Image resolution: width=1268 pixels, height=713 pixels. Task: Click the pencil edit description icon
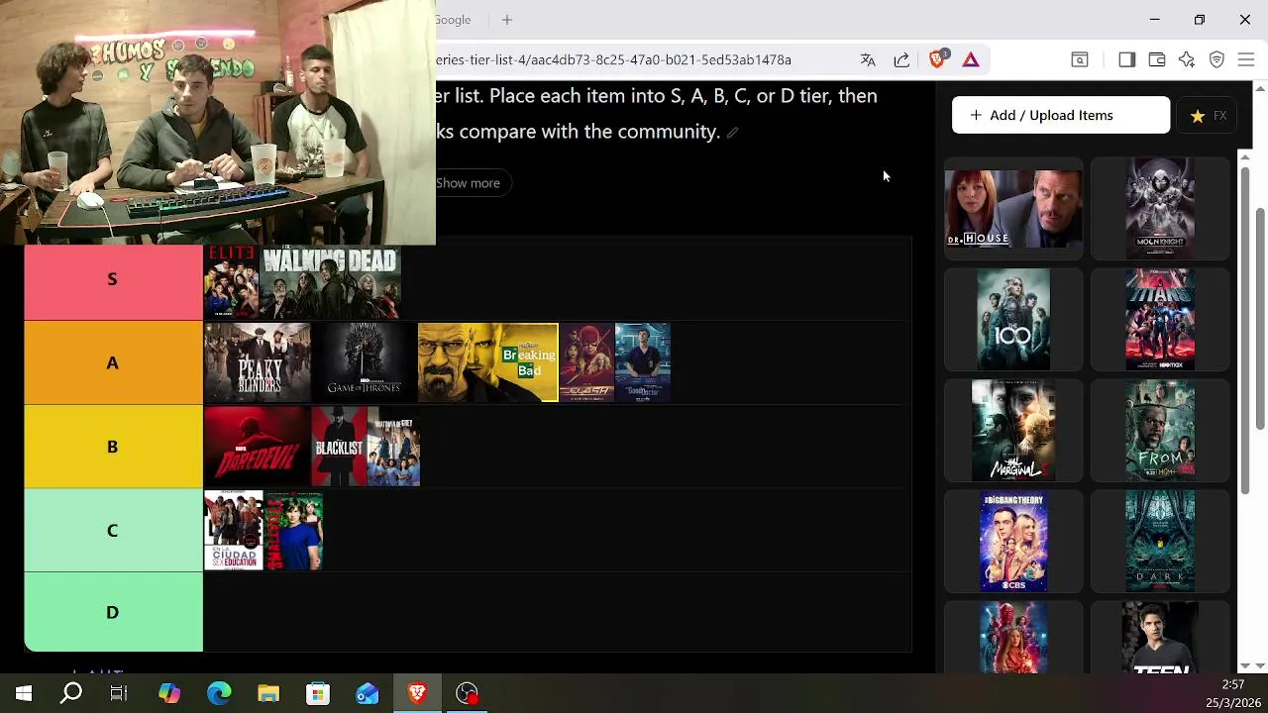pyautogui.click(x=732, y=133)
